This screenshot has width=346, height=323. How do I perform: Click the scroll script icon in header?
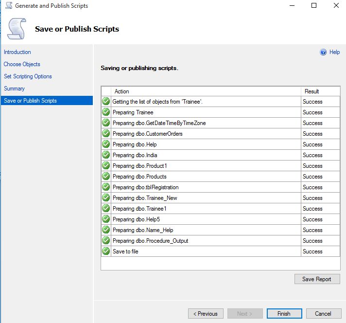(17, 28)
